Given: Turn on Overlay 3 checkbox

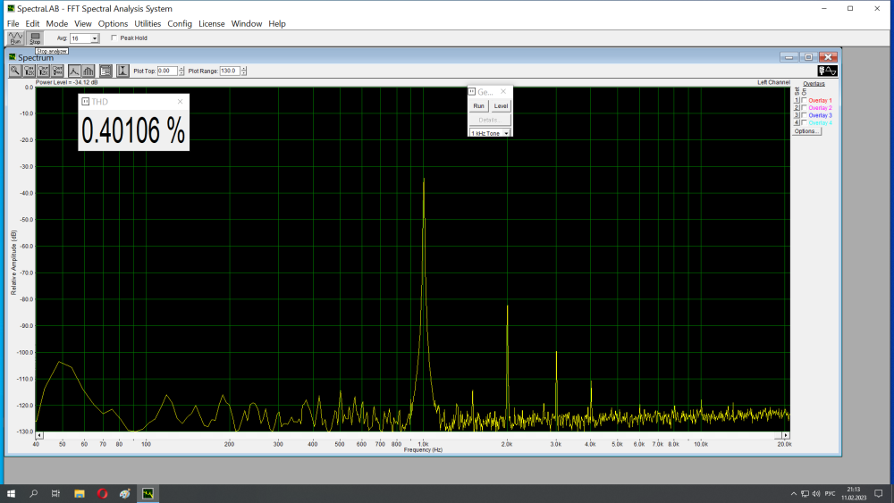Looking at the screenshot, I should pos(804,115).
